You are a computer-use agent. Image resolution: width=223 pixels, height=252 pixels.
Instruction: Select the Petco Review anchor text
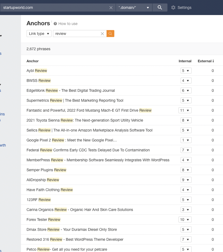point(67,249)
